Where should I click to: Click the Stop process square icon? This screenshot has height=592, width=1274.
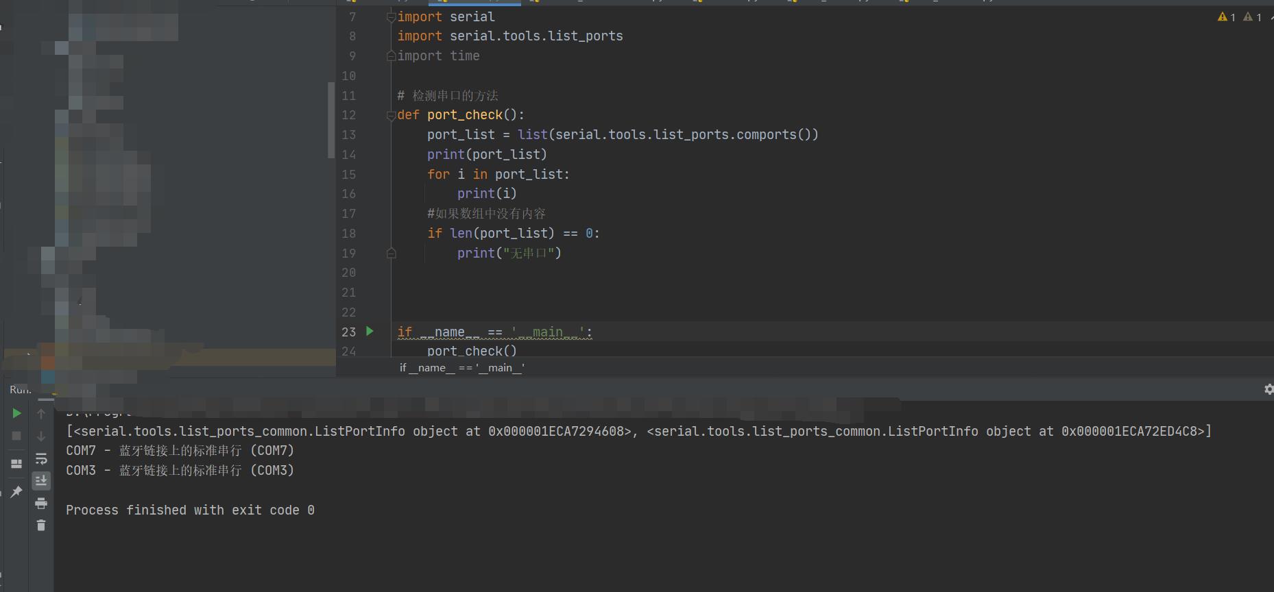(x=17, y=436)
